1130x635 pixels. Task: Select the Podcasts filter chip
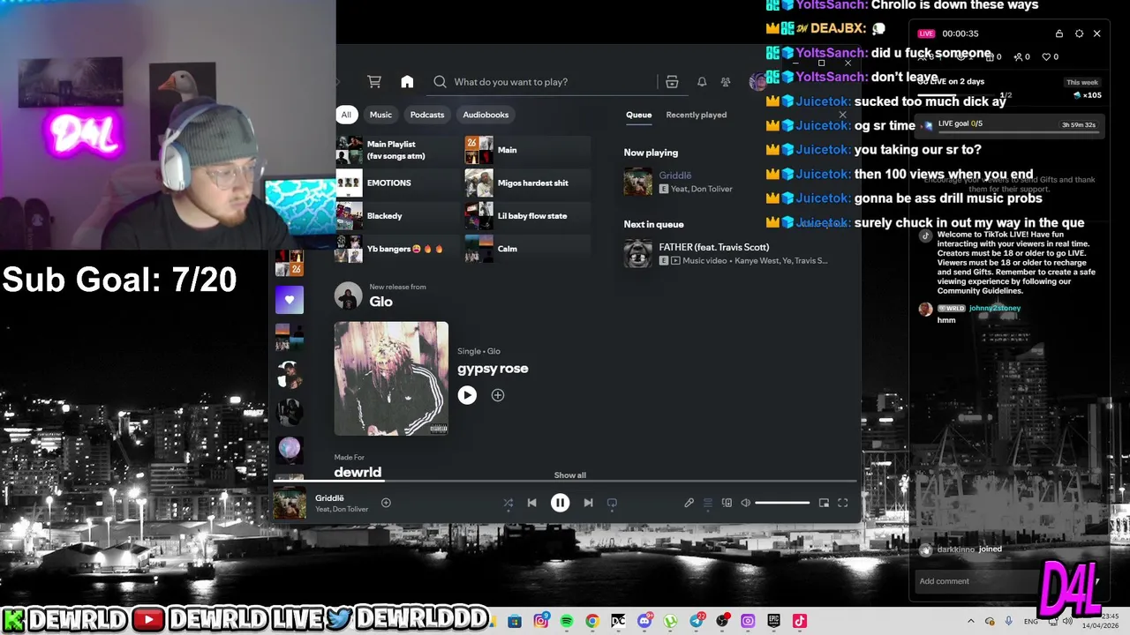coord(427,115)
